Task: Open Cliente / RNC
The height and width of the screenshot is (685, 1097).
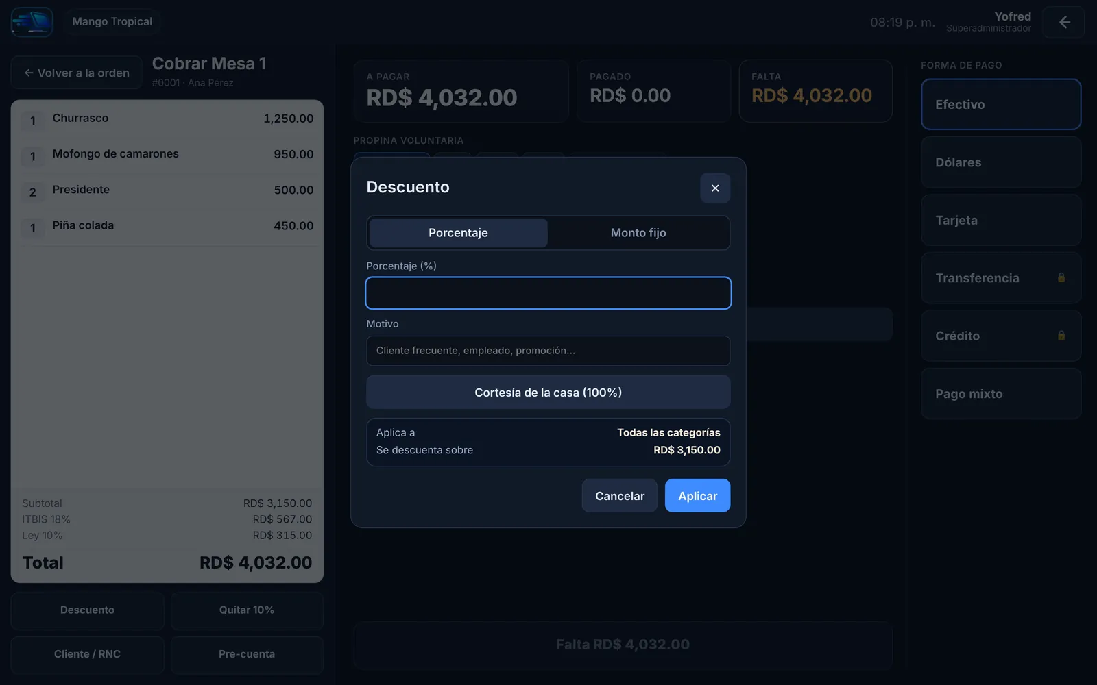Action: pos(87,654)
